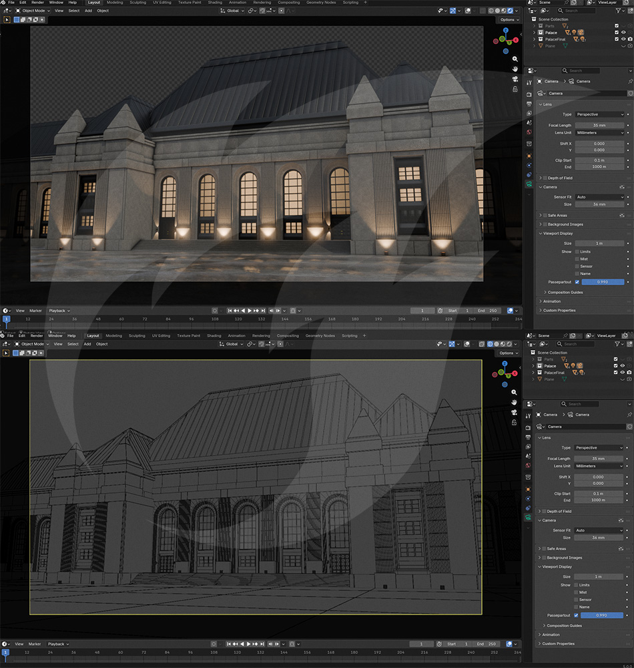Click pan hand gizmo in top viewport
The image size is (634, 668).
pyautogui.click(x=515, y=69)
